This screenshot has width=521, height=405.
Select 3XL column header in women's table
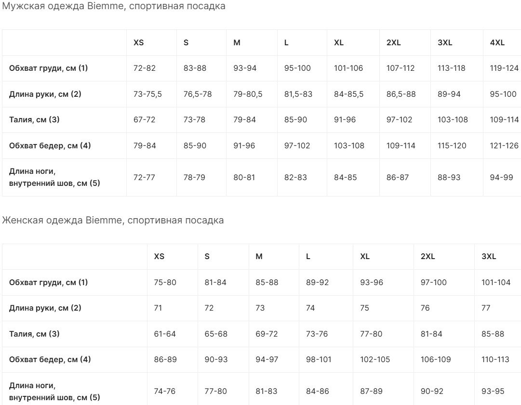click(x=489, y=256)
